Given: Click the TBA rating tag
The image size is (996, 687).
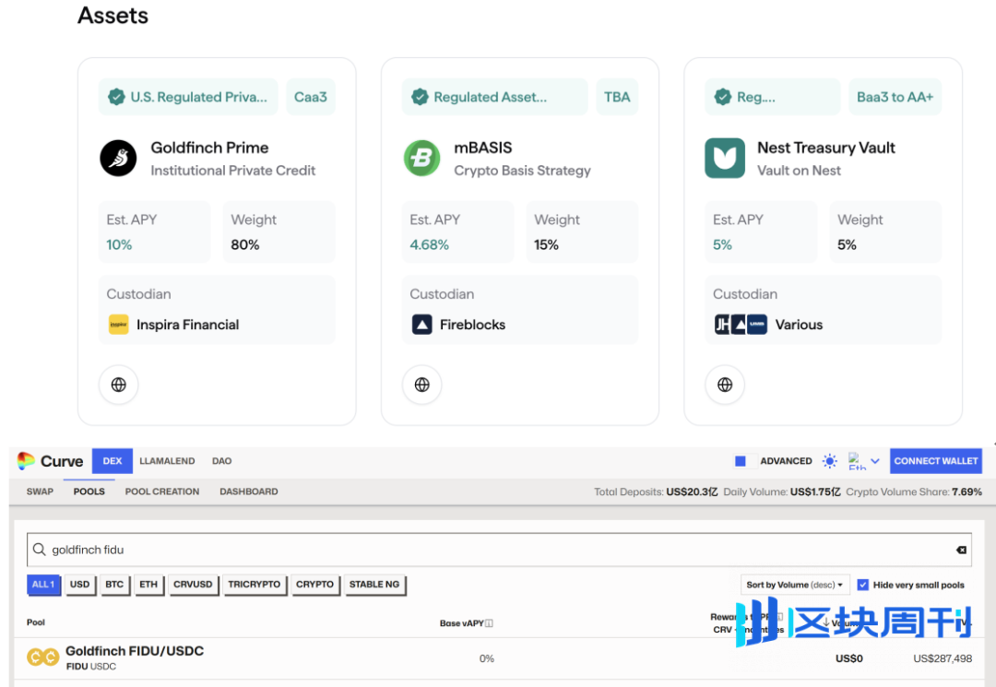Looking at the screenshot, I should [x=617, y=97].
